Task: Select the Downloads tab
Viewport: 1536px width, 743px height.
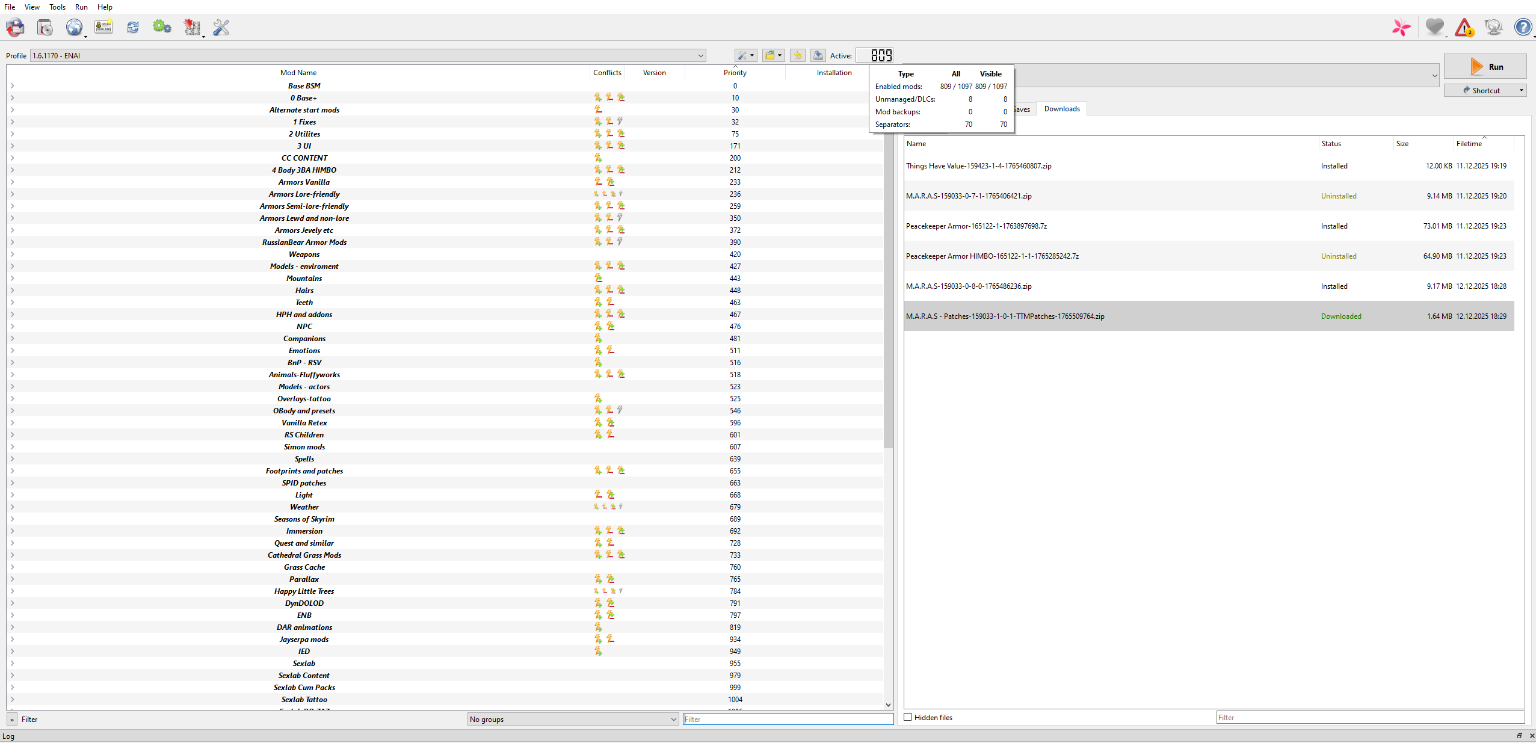Action: (1061, 109)
